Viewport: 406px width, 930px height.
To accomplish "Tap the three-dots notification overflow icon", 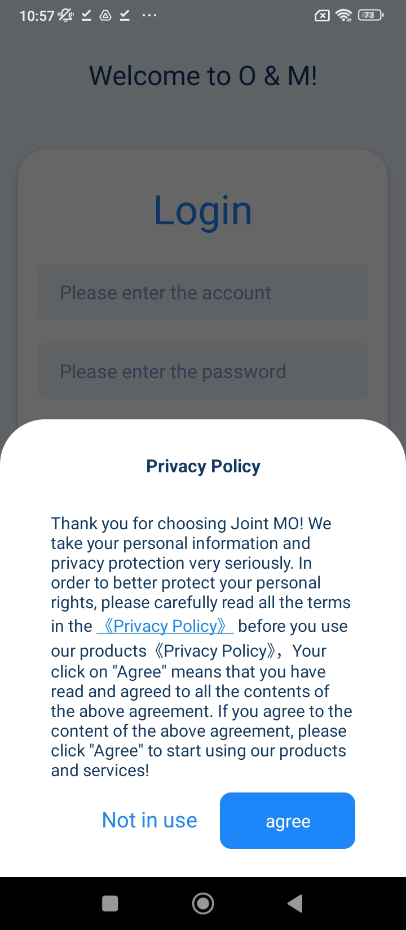I will [x=149, y=15].
